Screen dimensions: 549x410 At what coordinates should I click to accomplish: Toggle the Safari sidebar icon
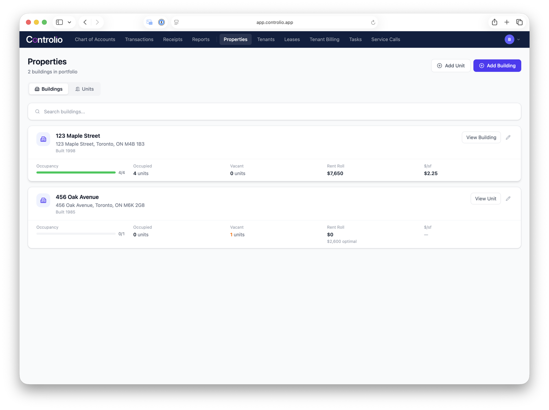tap(59, 22)
